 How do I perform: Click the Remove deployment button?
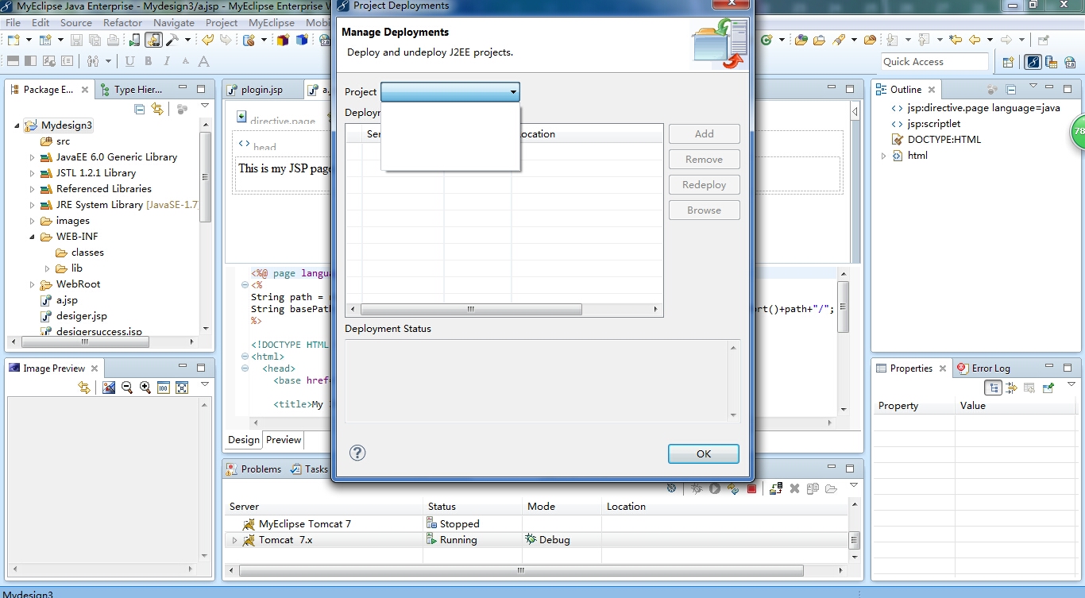click(x=705, y=160)
